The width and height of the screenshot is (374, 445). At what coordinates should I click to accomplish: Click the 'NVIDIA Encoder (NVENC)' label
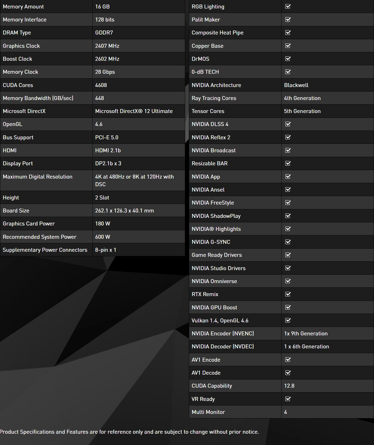pyautogui.click(x=223, y=333)
